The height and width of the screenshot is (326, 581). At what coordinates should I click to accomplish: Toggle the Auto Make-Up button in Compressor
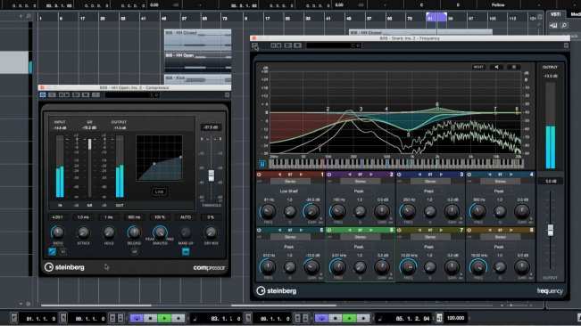pyautogui.click(x=186, y=252)
